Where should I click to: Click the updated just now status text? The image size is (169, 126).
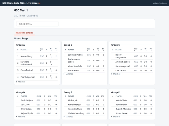[x=160, y=3]
